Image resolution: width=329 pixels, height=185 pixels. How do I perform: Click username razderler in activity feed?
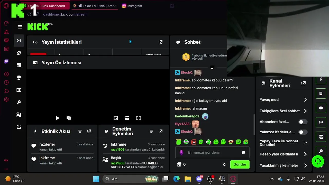point(47,144)
